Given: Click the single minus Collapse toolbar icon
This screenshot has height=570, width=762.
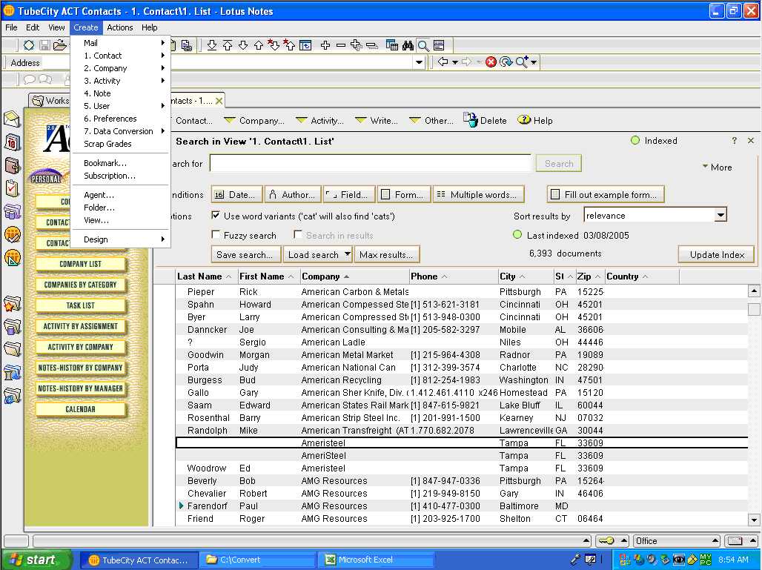Looking at the screenshot, I should 341,45.
